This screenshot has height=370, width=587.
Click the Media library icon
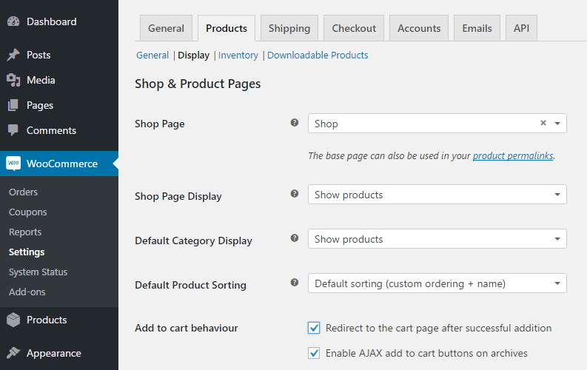coord(13,80)
